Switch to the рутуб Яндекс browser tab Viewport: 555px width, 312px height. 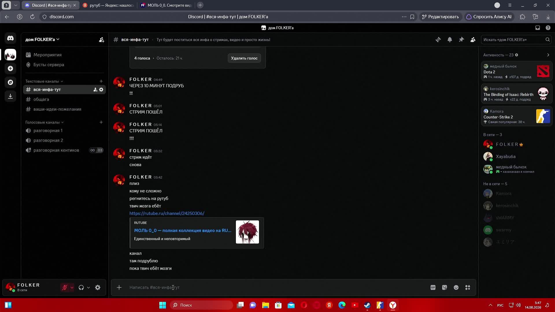(x=108, y=5)
